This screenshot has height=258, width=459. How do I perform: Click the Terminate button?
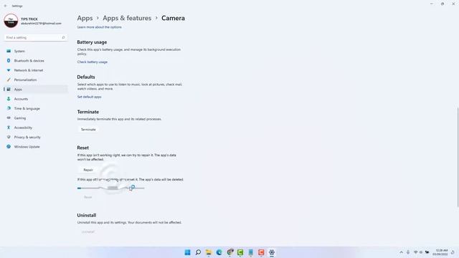[x=88, y=130]
